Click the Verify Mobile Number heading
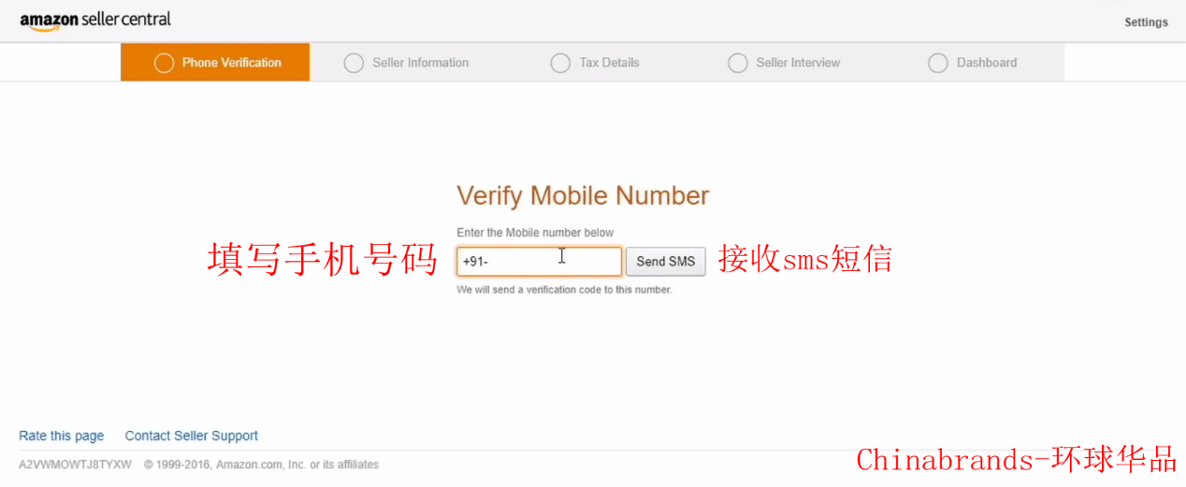1186x487 pixels. (583, 196)
